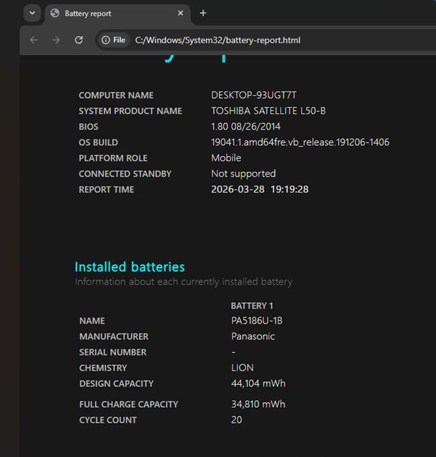Click the address bar URL
Viewport: 436px width, 457px height.
pos(218,41)
